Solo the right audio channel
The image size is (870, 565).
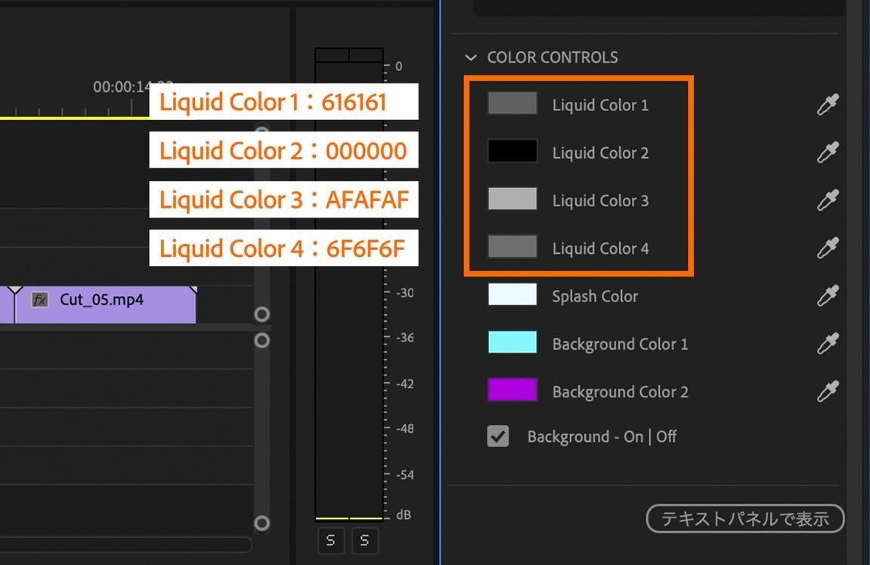point(364,540)
